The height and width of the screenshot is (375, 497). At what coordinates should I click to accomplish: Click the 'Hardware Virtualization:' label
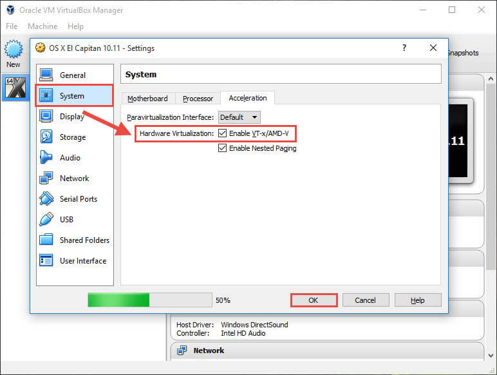176,133
